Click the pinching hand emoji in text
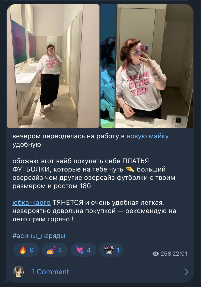Image resolution: width=201 pixels, height=287 pixels. pos(130,169)
